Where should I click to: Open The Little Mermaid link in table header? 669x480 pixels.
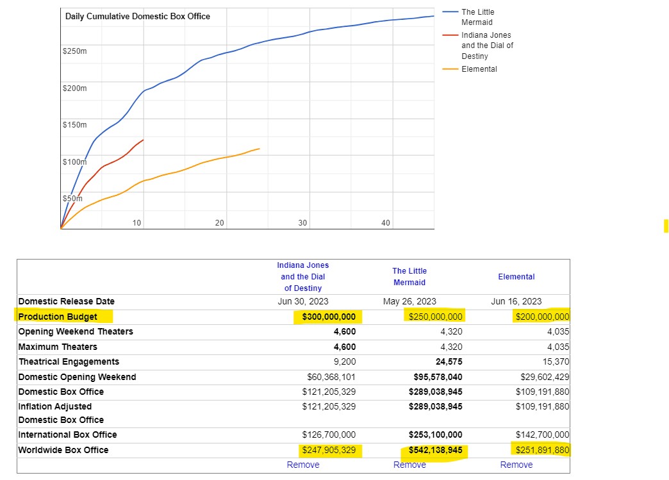pos(409,277)
